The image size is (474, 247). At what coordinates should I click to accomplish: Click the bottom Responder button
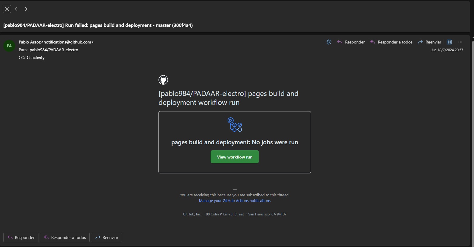(x=21, y=237)
